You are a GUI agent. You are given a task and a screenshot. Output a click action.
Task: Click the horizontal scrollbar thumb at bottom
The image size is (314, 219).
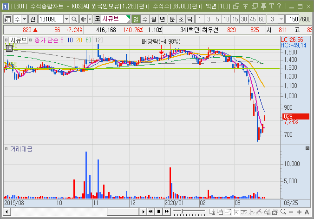[123, 212]
